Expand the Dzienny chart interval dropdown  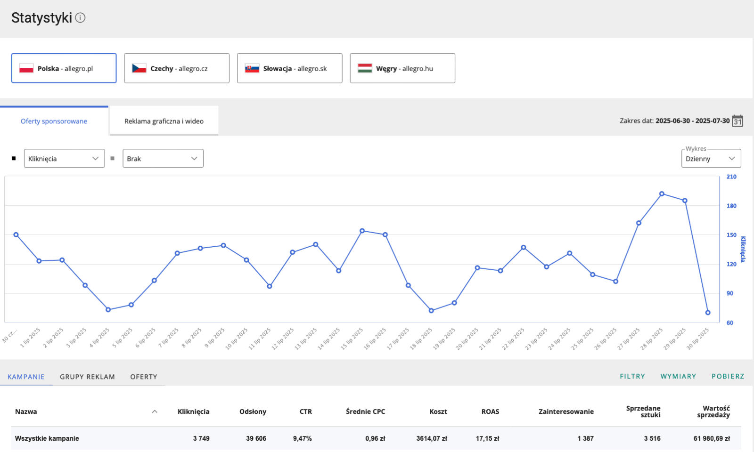click(x=711, y=159)
